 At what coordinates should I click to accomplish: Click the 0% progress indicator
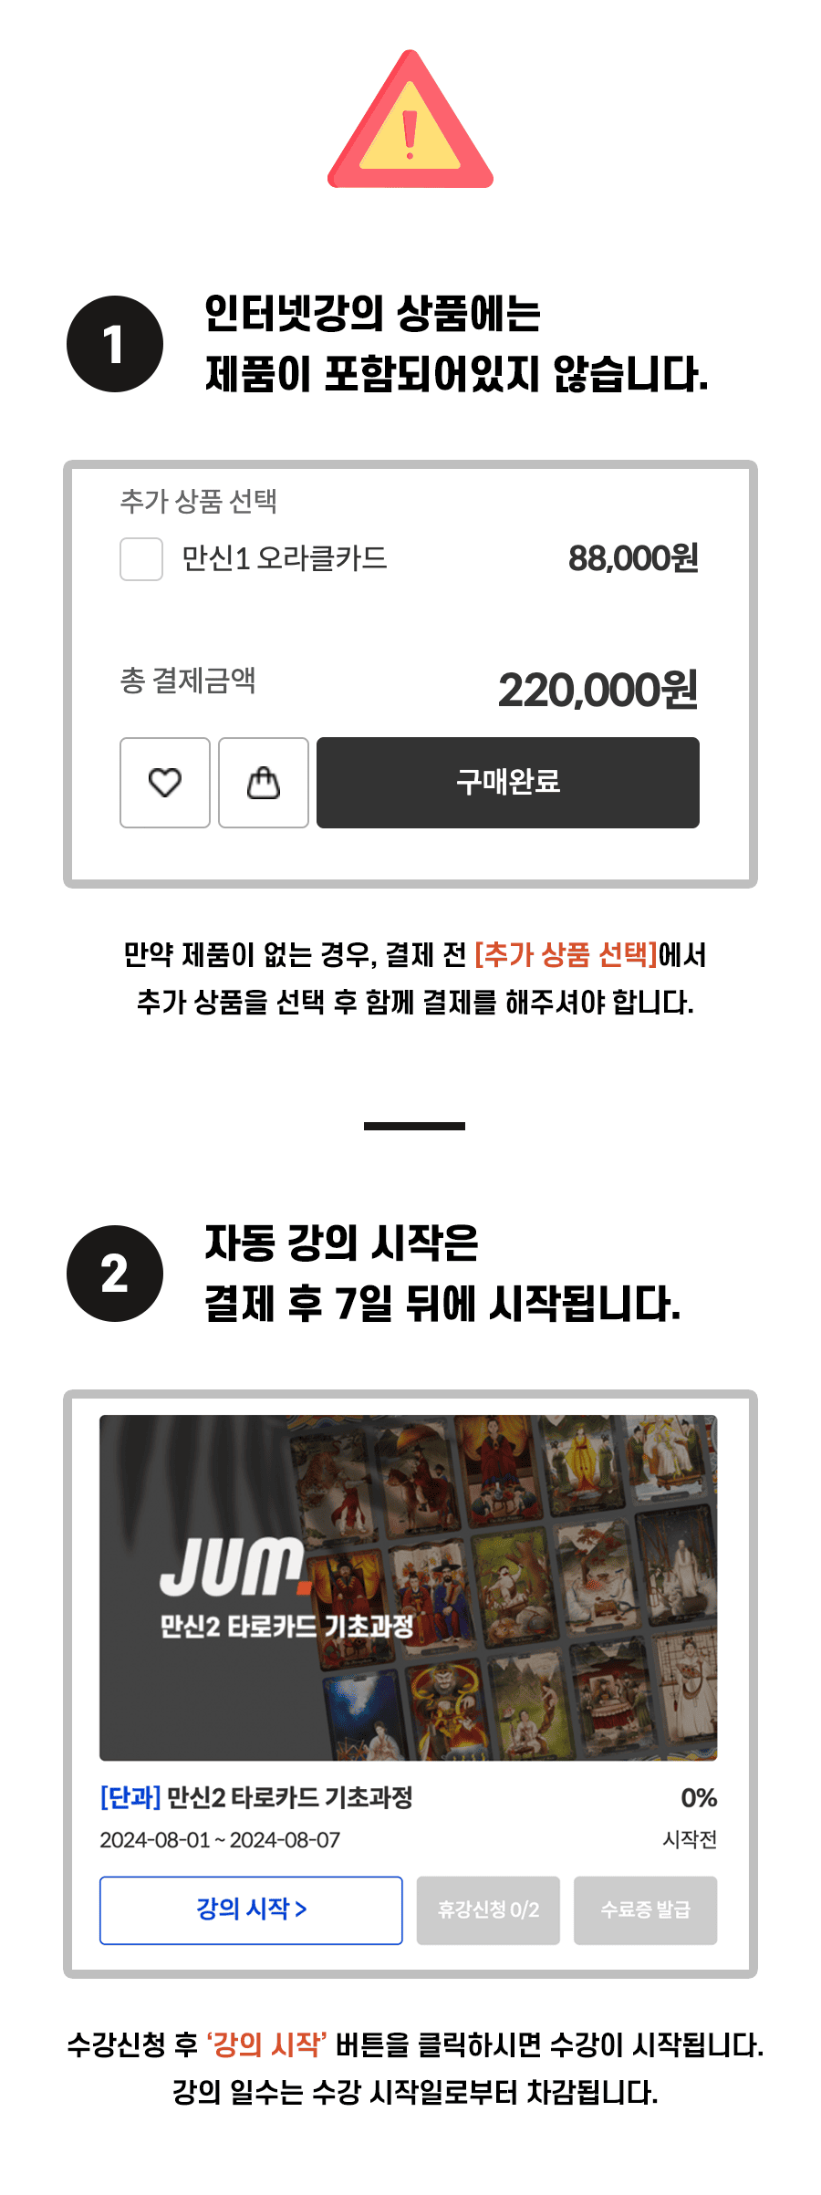click(699, 1798)
